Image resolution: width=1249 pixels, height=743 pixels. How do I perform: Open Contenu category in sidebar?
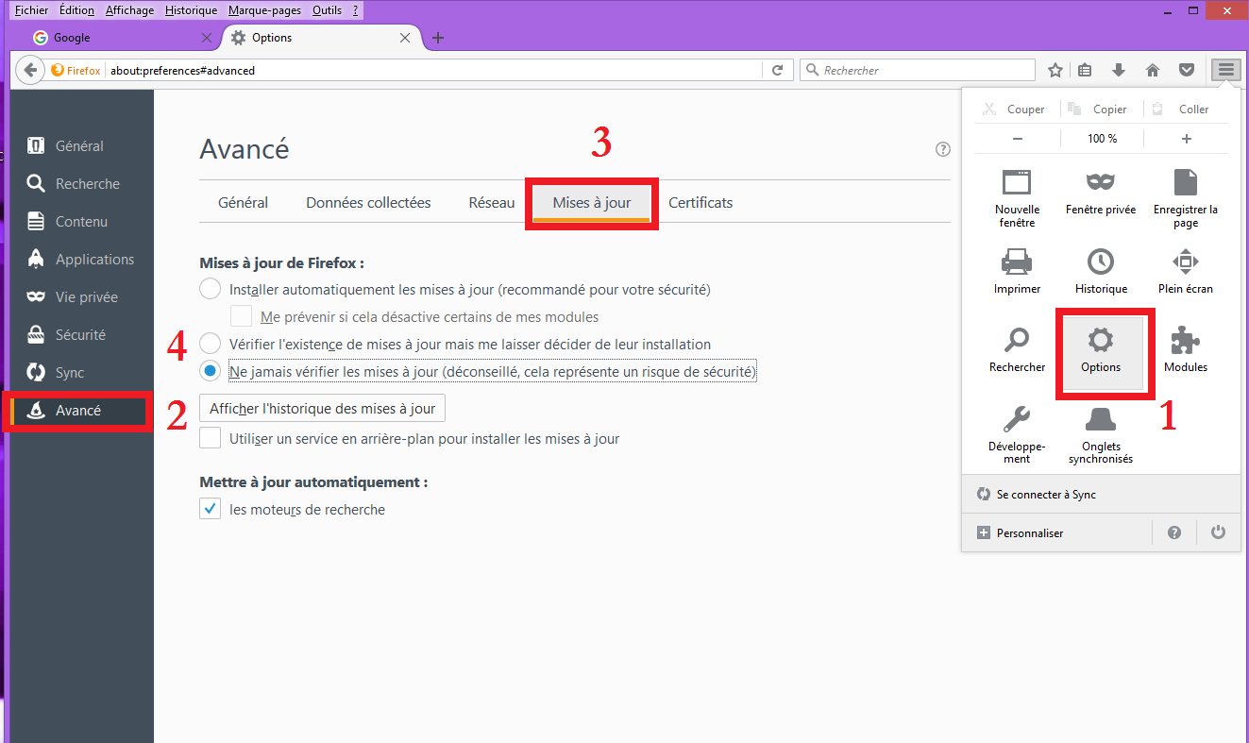82,222
